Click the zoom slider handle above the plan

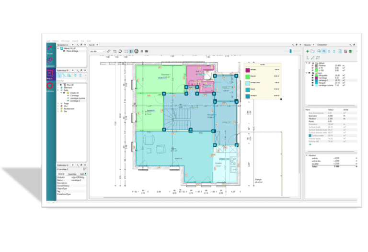coord(290,50)
